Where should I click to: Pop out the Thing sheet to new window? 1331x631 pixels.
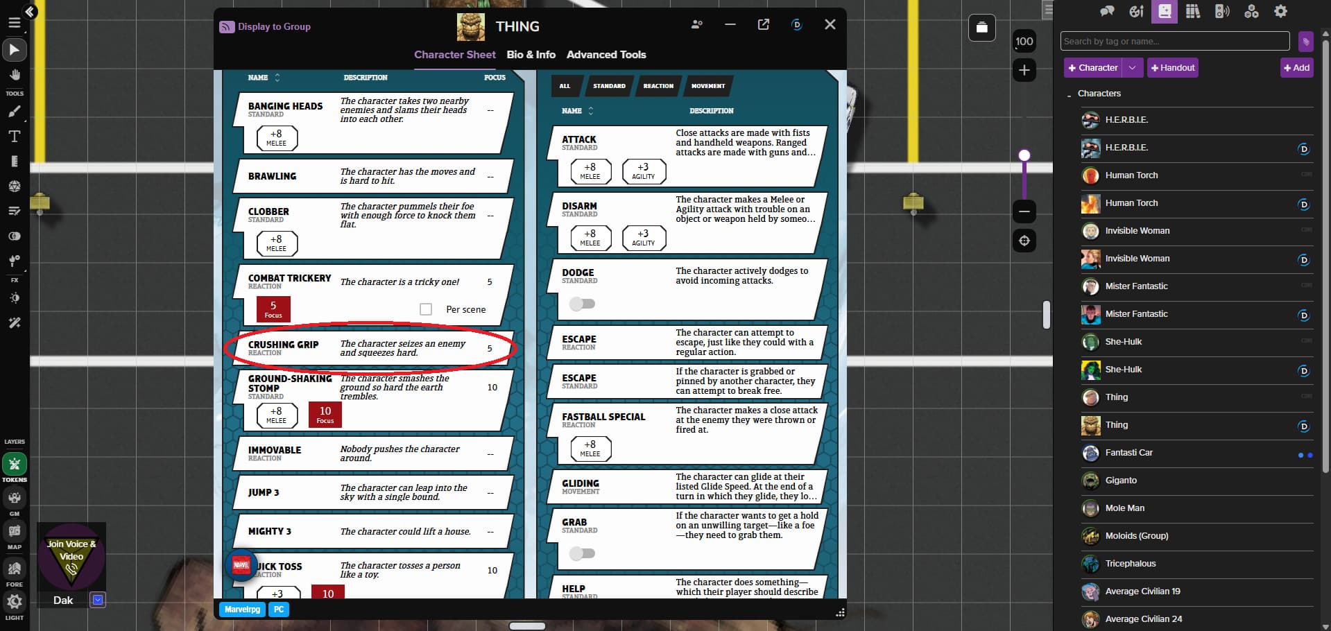(x=763, y=25)
